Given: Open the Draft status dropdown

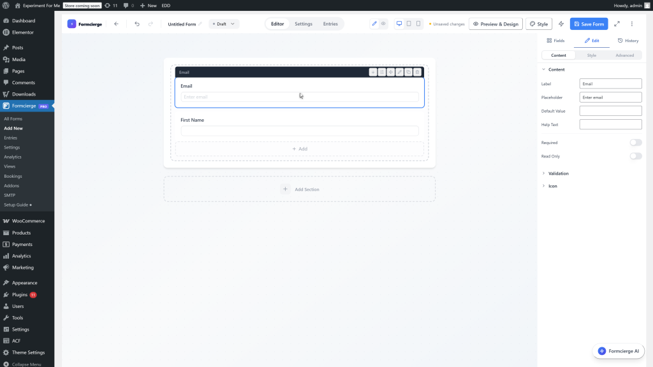Looking at the screenshot, I should click(x=223, y=24).
